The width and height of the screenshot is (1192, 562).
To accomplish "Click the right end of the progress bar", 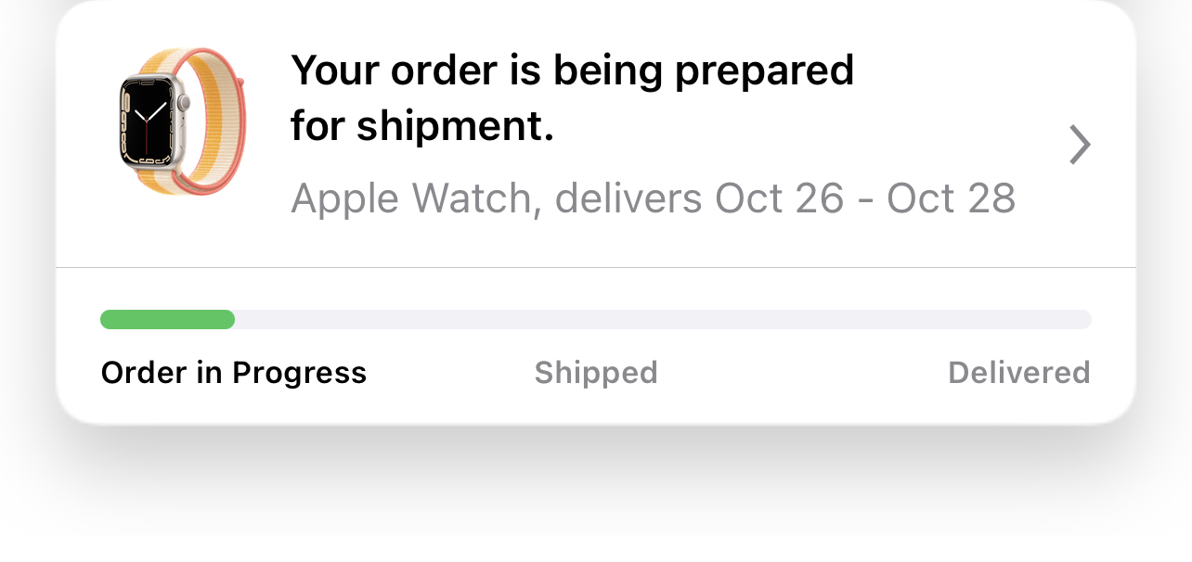I will 1082,320.
